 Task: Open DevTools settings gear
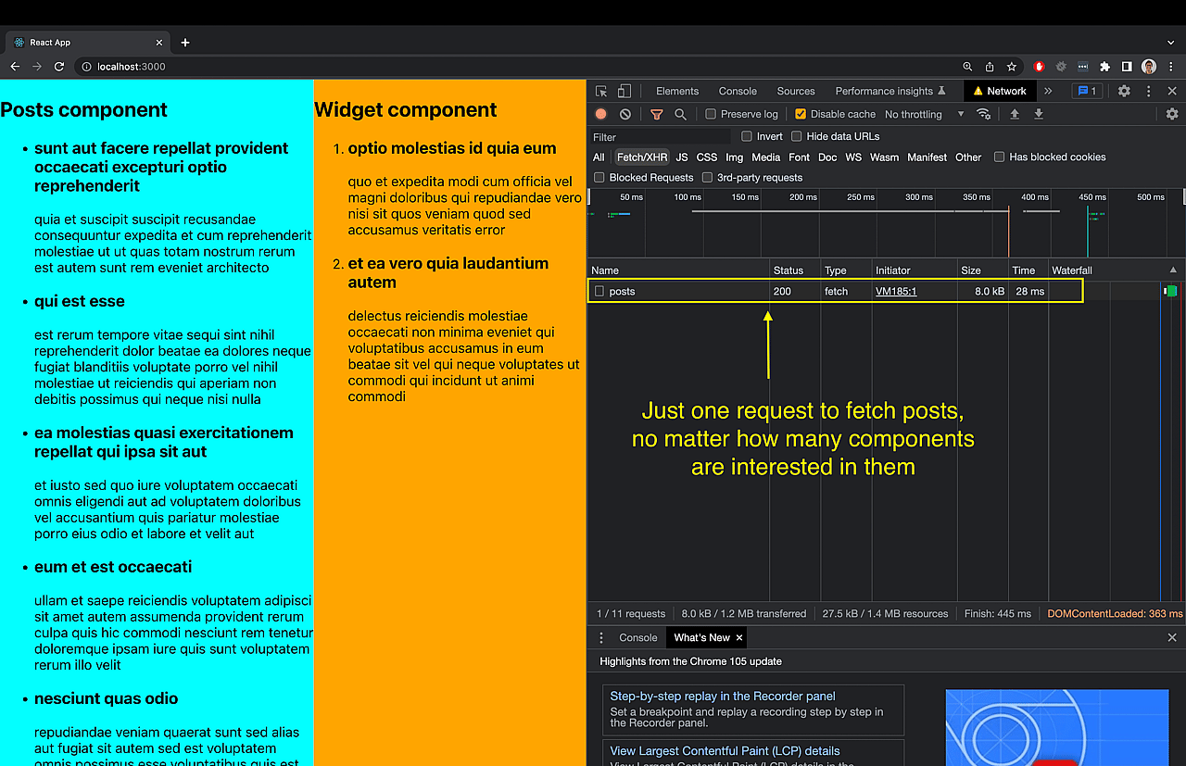click(1123, 91)
